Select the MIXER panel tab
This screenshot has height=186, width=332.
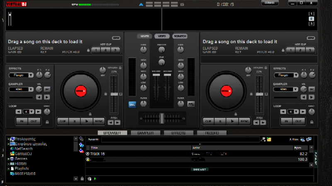tap(144, 36)
